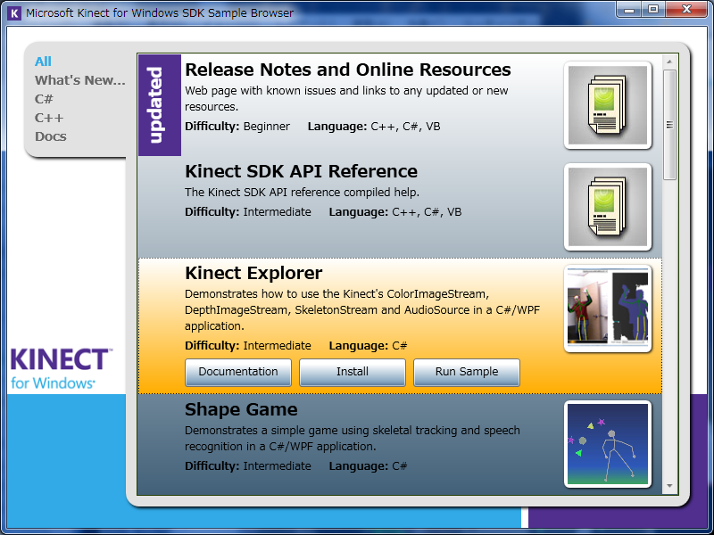Open Documentation for Kinect Explorer
The image size is (714, 535).
pyautogui.click(x=238, y=372)
